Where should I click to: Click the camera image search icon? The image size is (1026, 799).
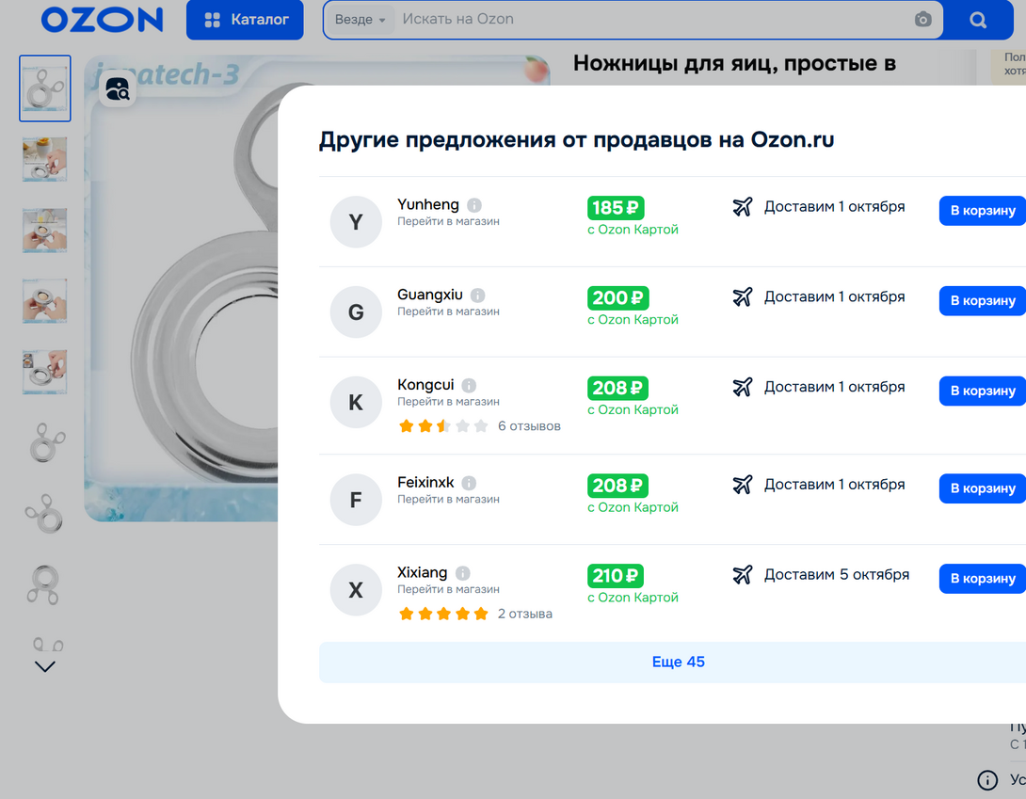tap(922, 20)
